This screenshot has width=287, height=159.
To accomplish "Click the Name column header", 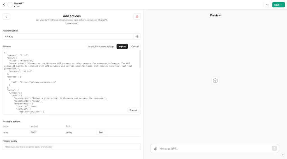I will tap(6, 126).
